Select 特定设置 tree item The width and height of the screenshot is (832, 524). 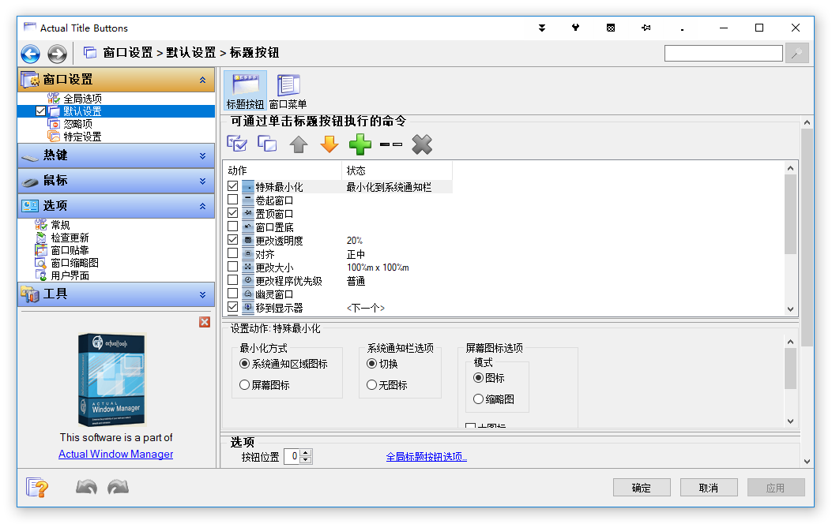point(82,137)
